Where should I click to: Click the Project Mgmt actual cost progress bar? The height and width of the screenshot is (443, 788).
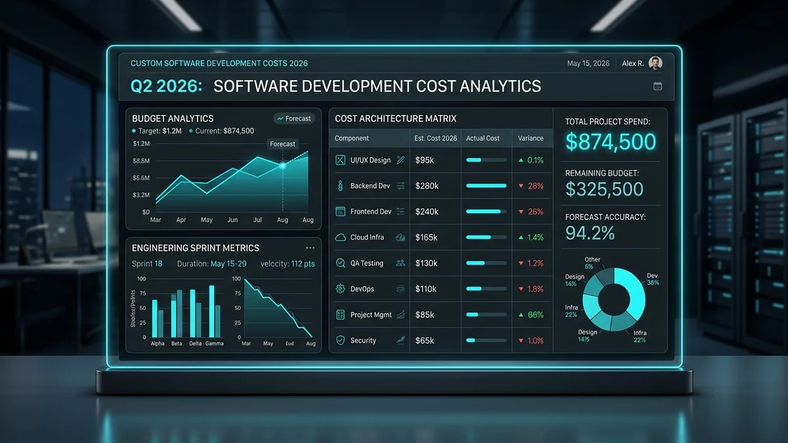(x=486, y=315)
